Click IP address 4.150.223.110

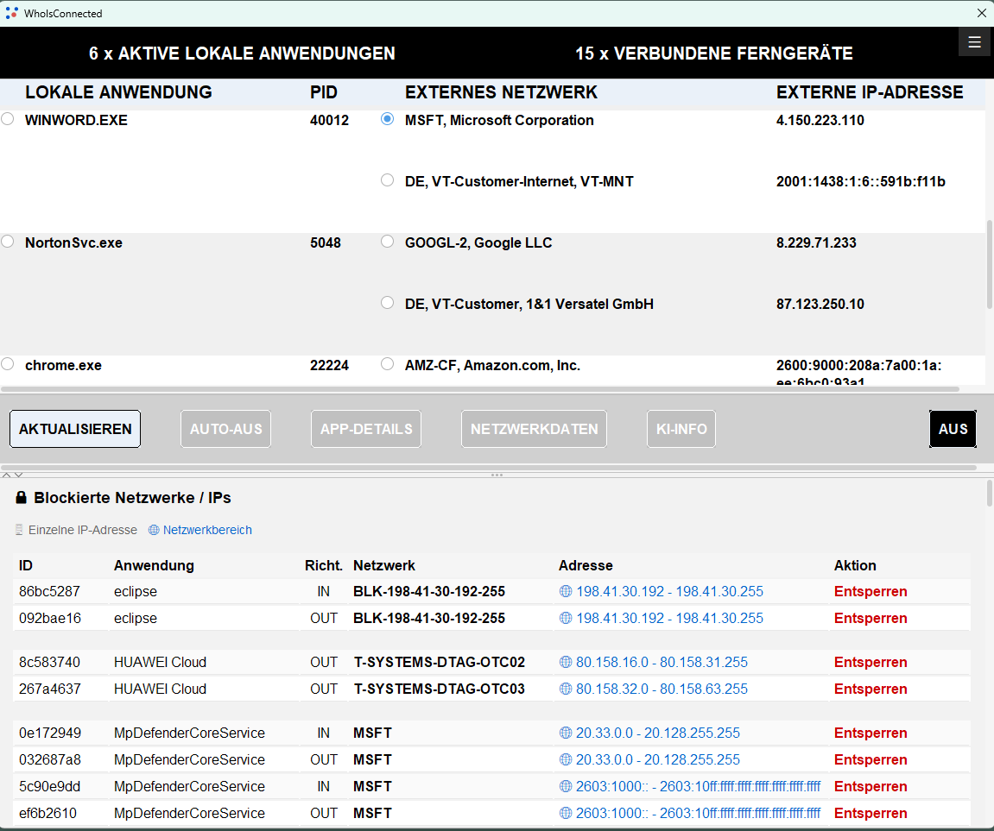click(820, 120)
